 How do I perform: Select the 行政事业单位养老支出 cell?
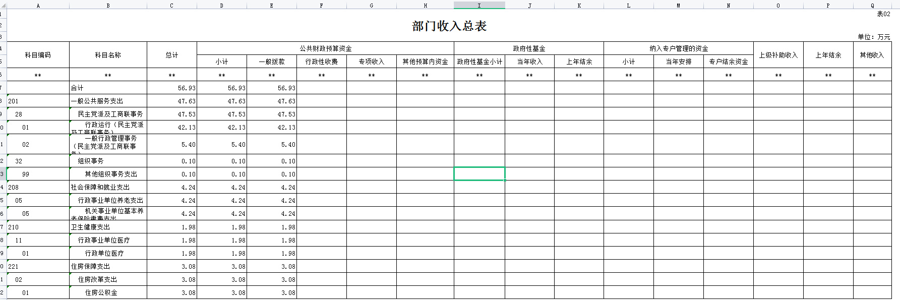click(108, 200)
